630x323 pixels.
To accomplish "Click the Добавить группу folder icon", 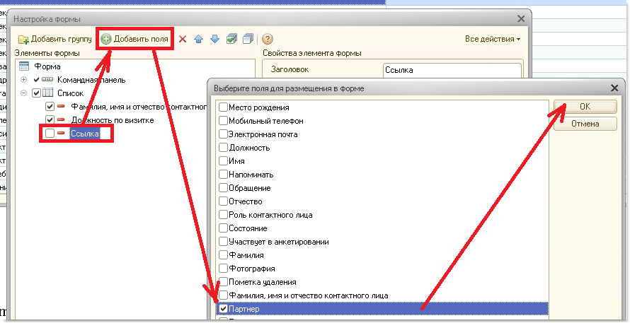I will pos(23,40).
